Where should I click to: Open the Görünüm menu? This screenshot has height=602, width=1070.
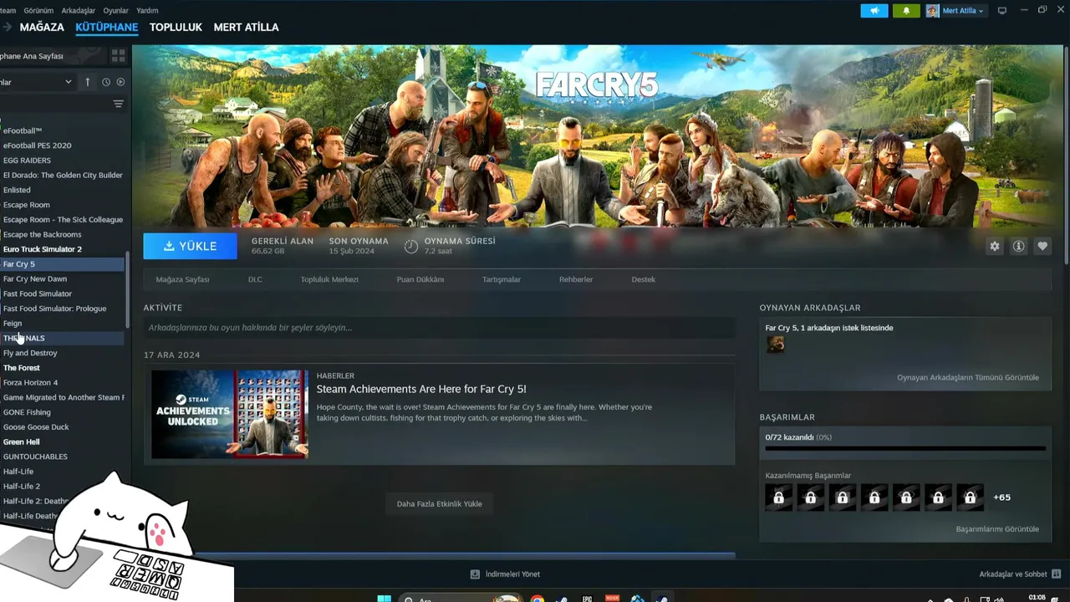tap(38, 11)
